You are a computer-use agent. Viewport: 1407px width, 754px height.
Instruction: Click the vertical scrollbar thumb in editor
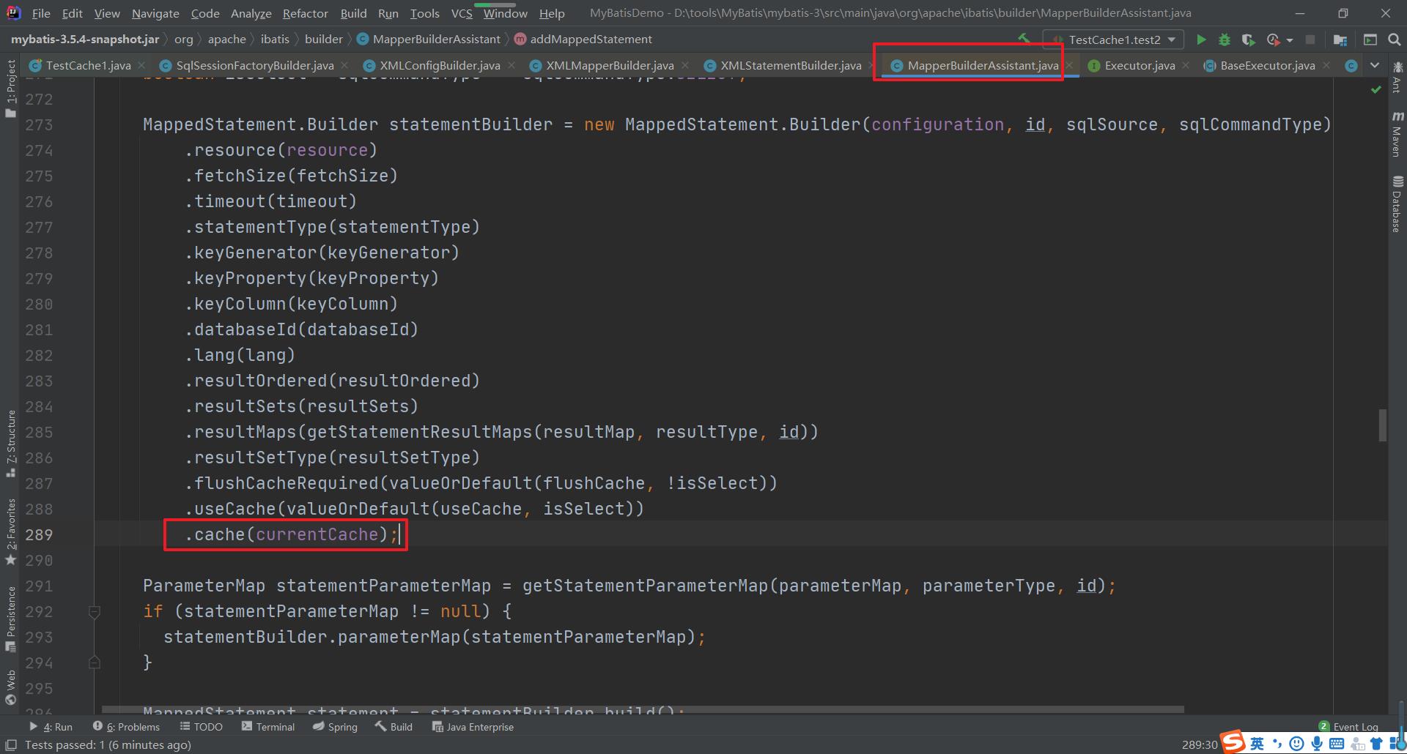pos(1383,425)
